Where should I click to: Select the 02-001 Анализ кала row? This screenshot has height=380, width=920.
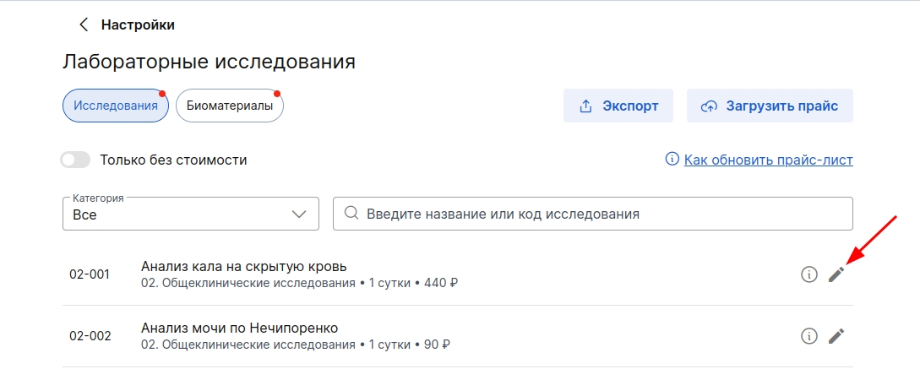pos(458,274)
